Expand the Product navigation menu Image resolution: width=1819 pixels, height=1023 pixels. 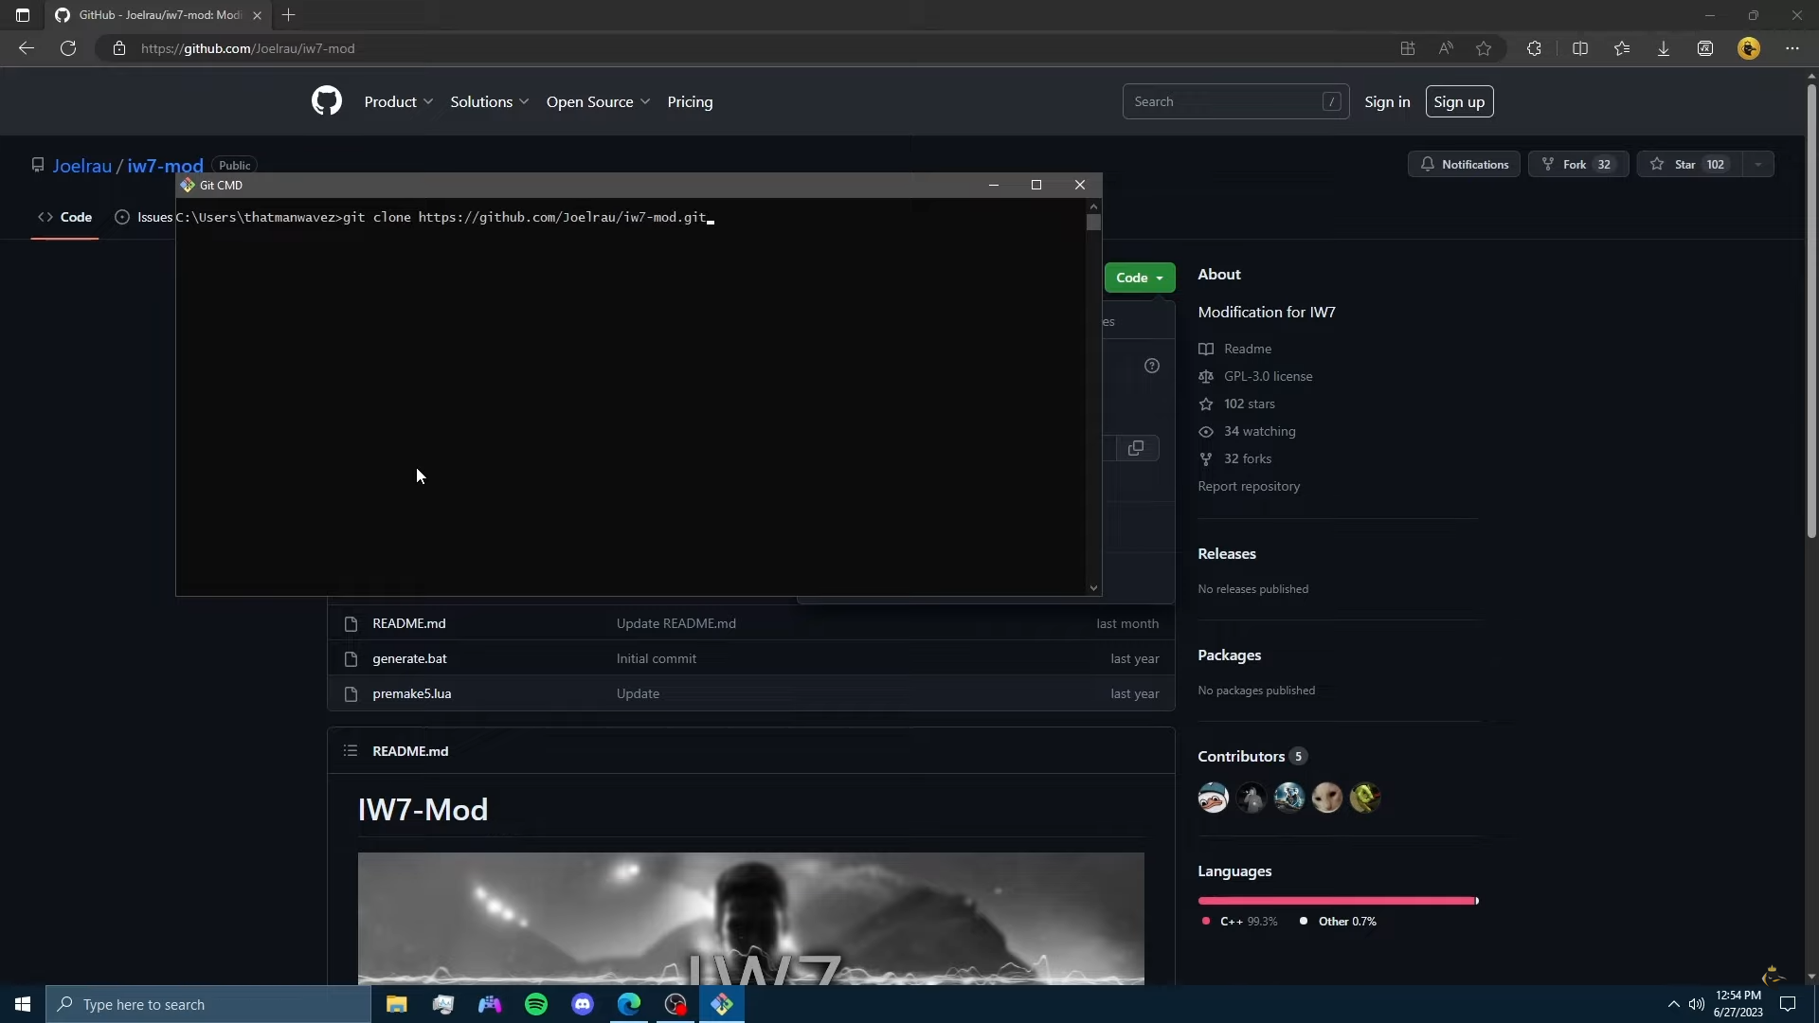398,101
